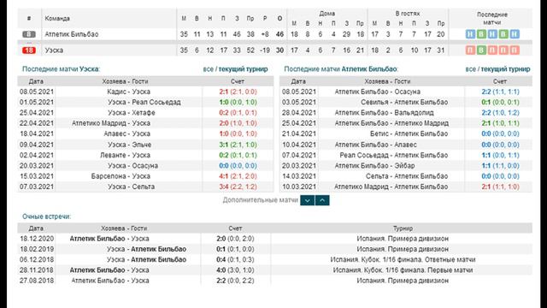Open head-to-head match dated 18.12.2020
Screen dimensions: 547x308
(109, 239)
